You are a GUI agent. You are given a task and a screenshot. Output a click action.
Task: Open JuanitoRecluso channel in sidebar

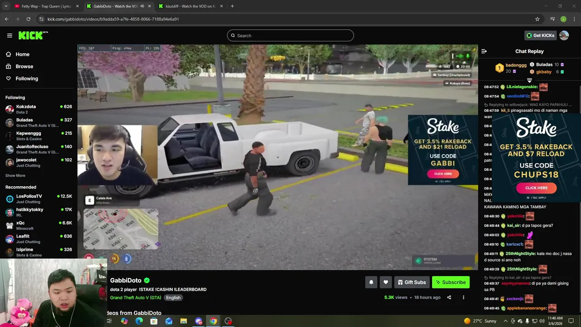point(39,149)
